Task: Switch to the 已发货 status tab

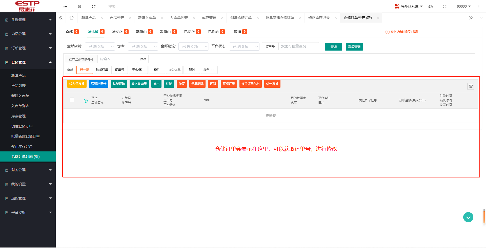Action: [189, 32]
